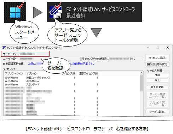Open the FC ネット認証LAN サービスコントローラ app icon
This screenshot has height=134, width=173.
(56, 12)
